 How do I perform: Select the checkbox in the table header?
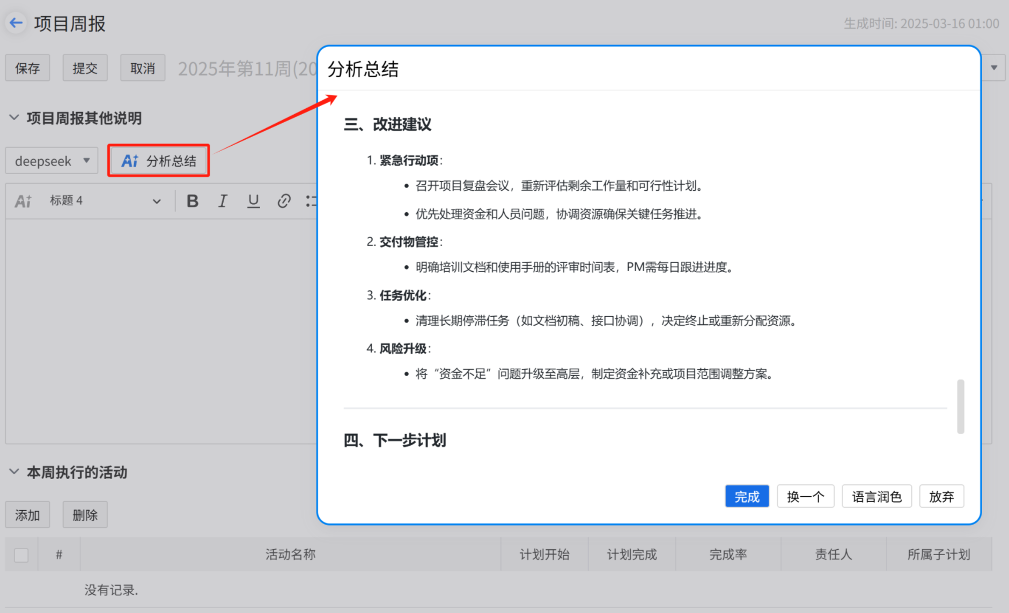[x=21, y=555]
